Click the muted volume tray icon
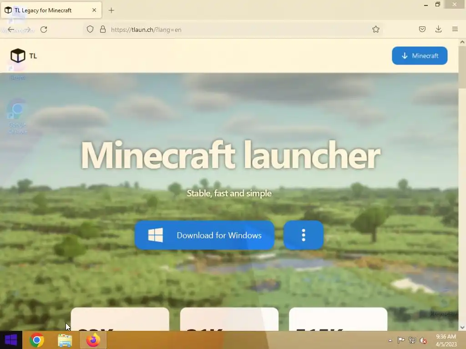466x349 pixels. pos(423,340)
